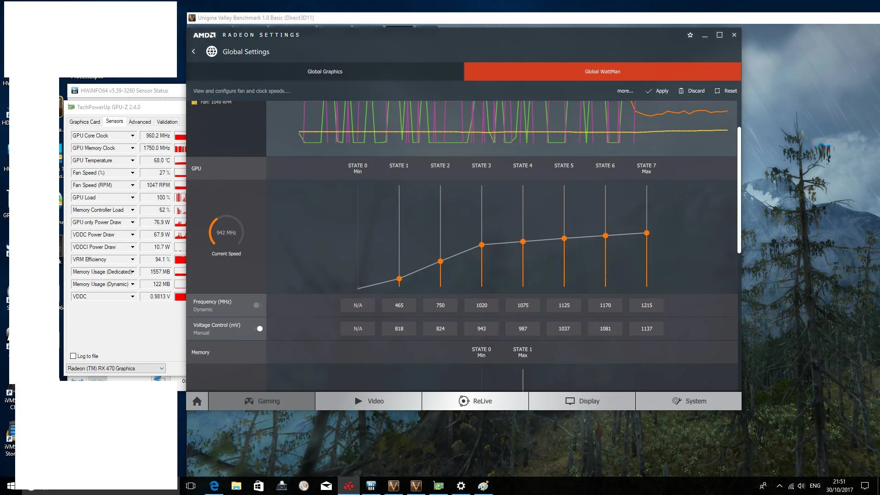
Task: Toggle Frequency (MHz) Dynamic switch
Action: (258, 305)
